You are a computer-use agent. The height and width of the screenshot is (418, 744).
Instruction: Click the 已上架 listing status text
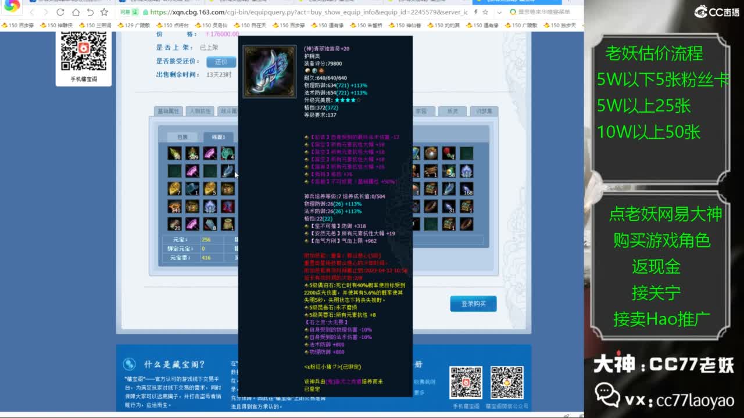pyautogui.click(x=209, y=48)
